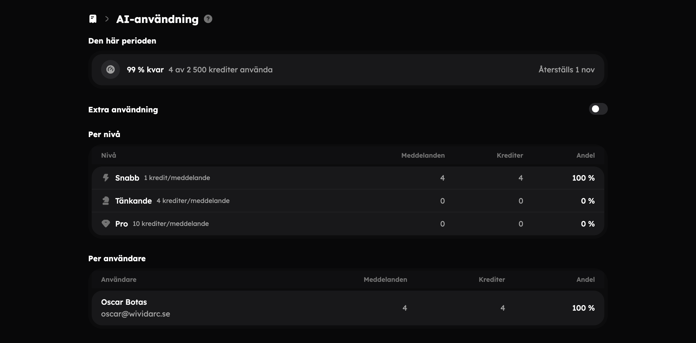Image resolution: width=696 pixels, height=343 pixels.
Task: Select the "99 % kvar" text
Action: [145, 70]
